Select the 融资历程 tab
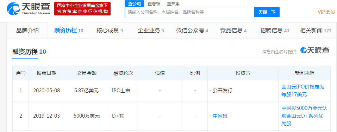The width and height of the screenshot is (337, 132). (x=69, y=31)
